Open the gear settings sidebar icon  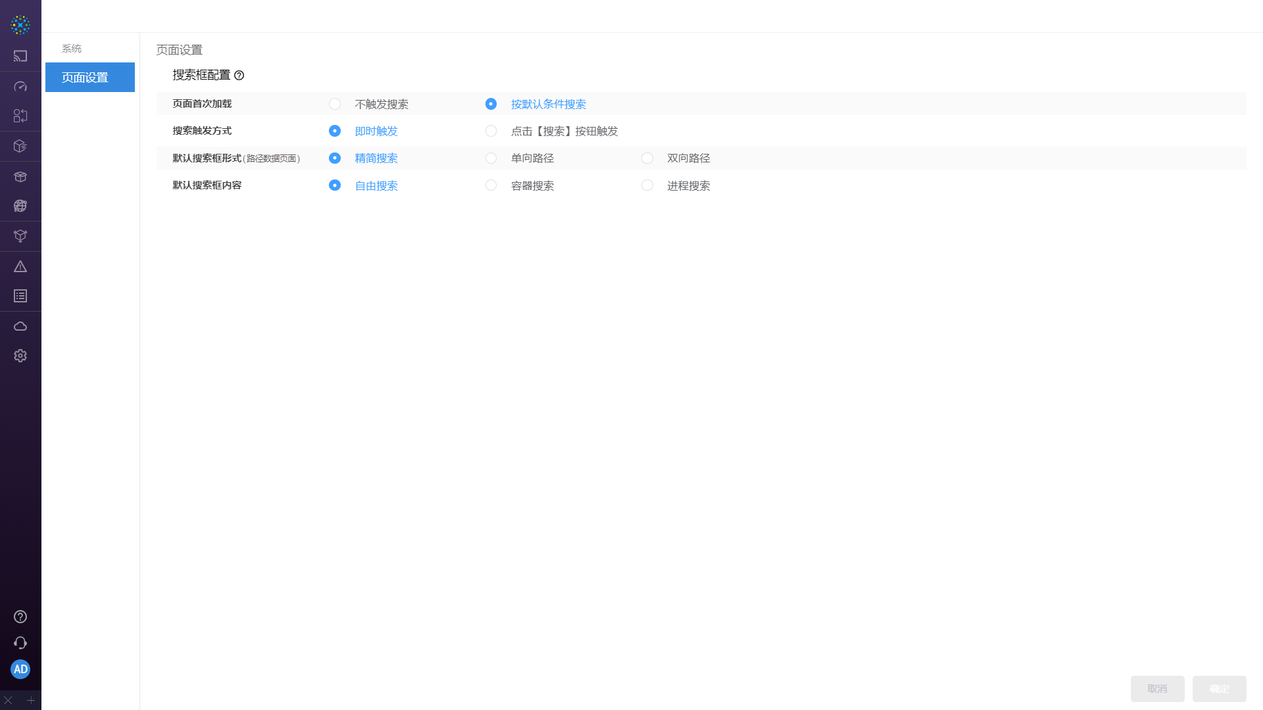(x=20, y=356)
